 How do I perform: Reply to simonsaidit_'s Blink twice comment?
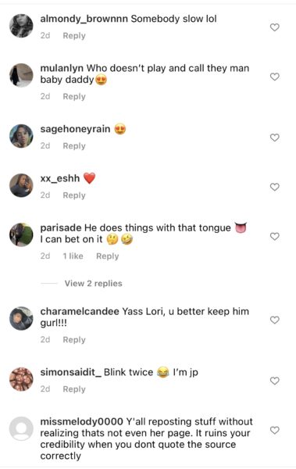[x=74, y=389]
